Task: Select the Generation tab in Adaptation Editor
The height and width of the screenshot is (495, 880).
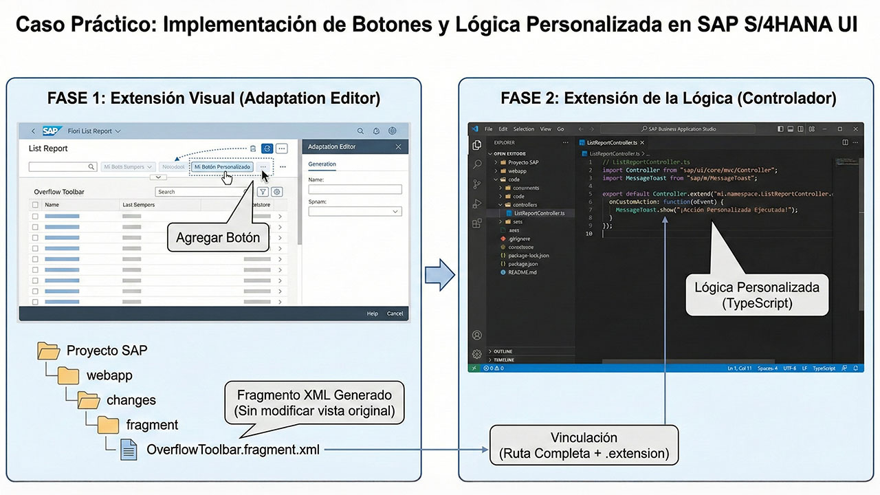Action: pyautogui.click(x=322, y=164)
